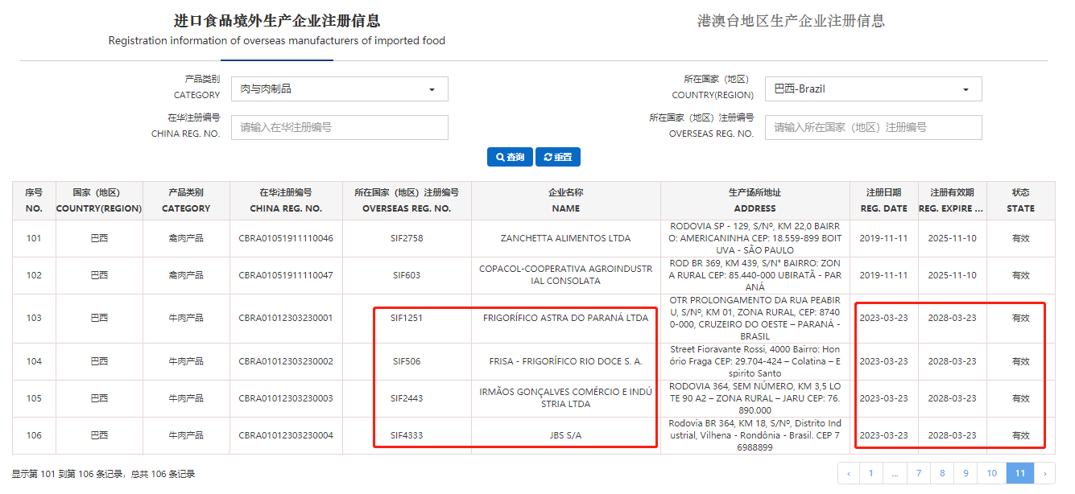Image resolution: width=1075 pixels, height=494 pixels.
Task: Click company name ZANCHETTA ALIMENTOS LTDA
Action: tap(565, 238)
